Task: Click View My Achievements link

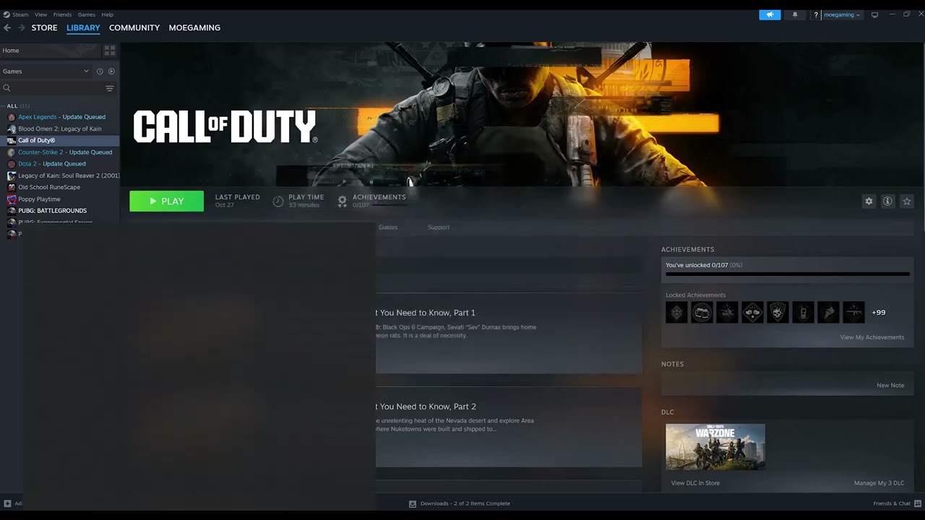Action: click(872, 337)
